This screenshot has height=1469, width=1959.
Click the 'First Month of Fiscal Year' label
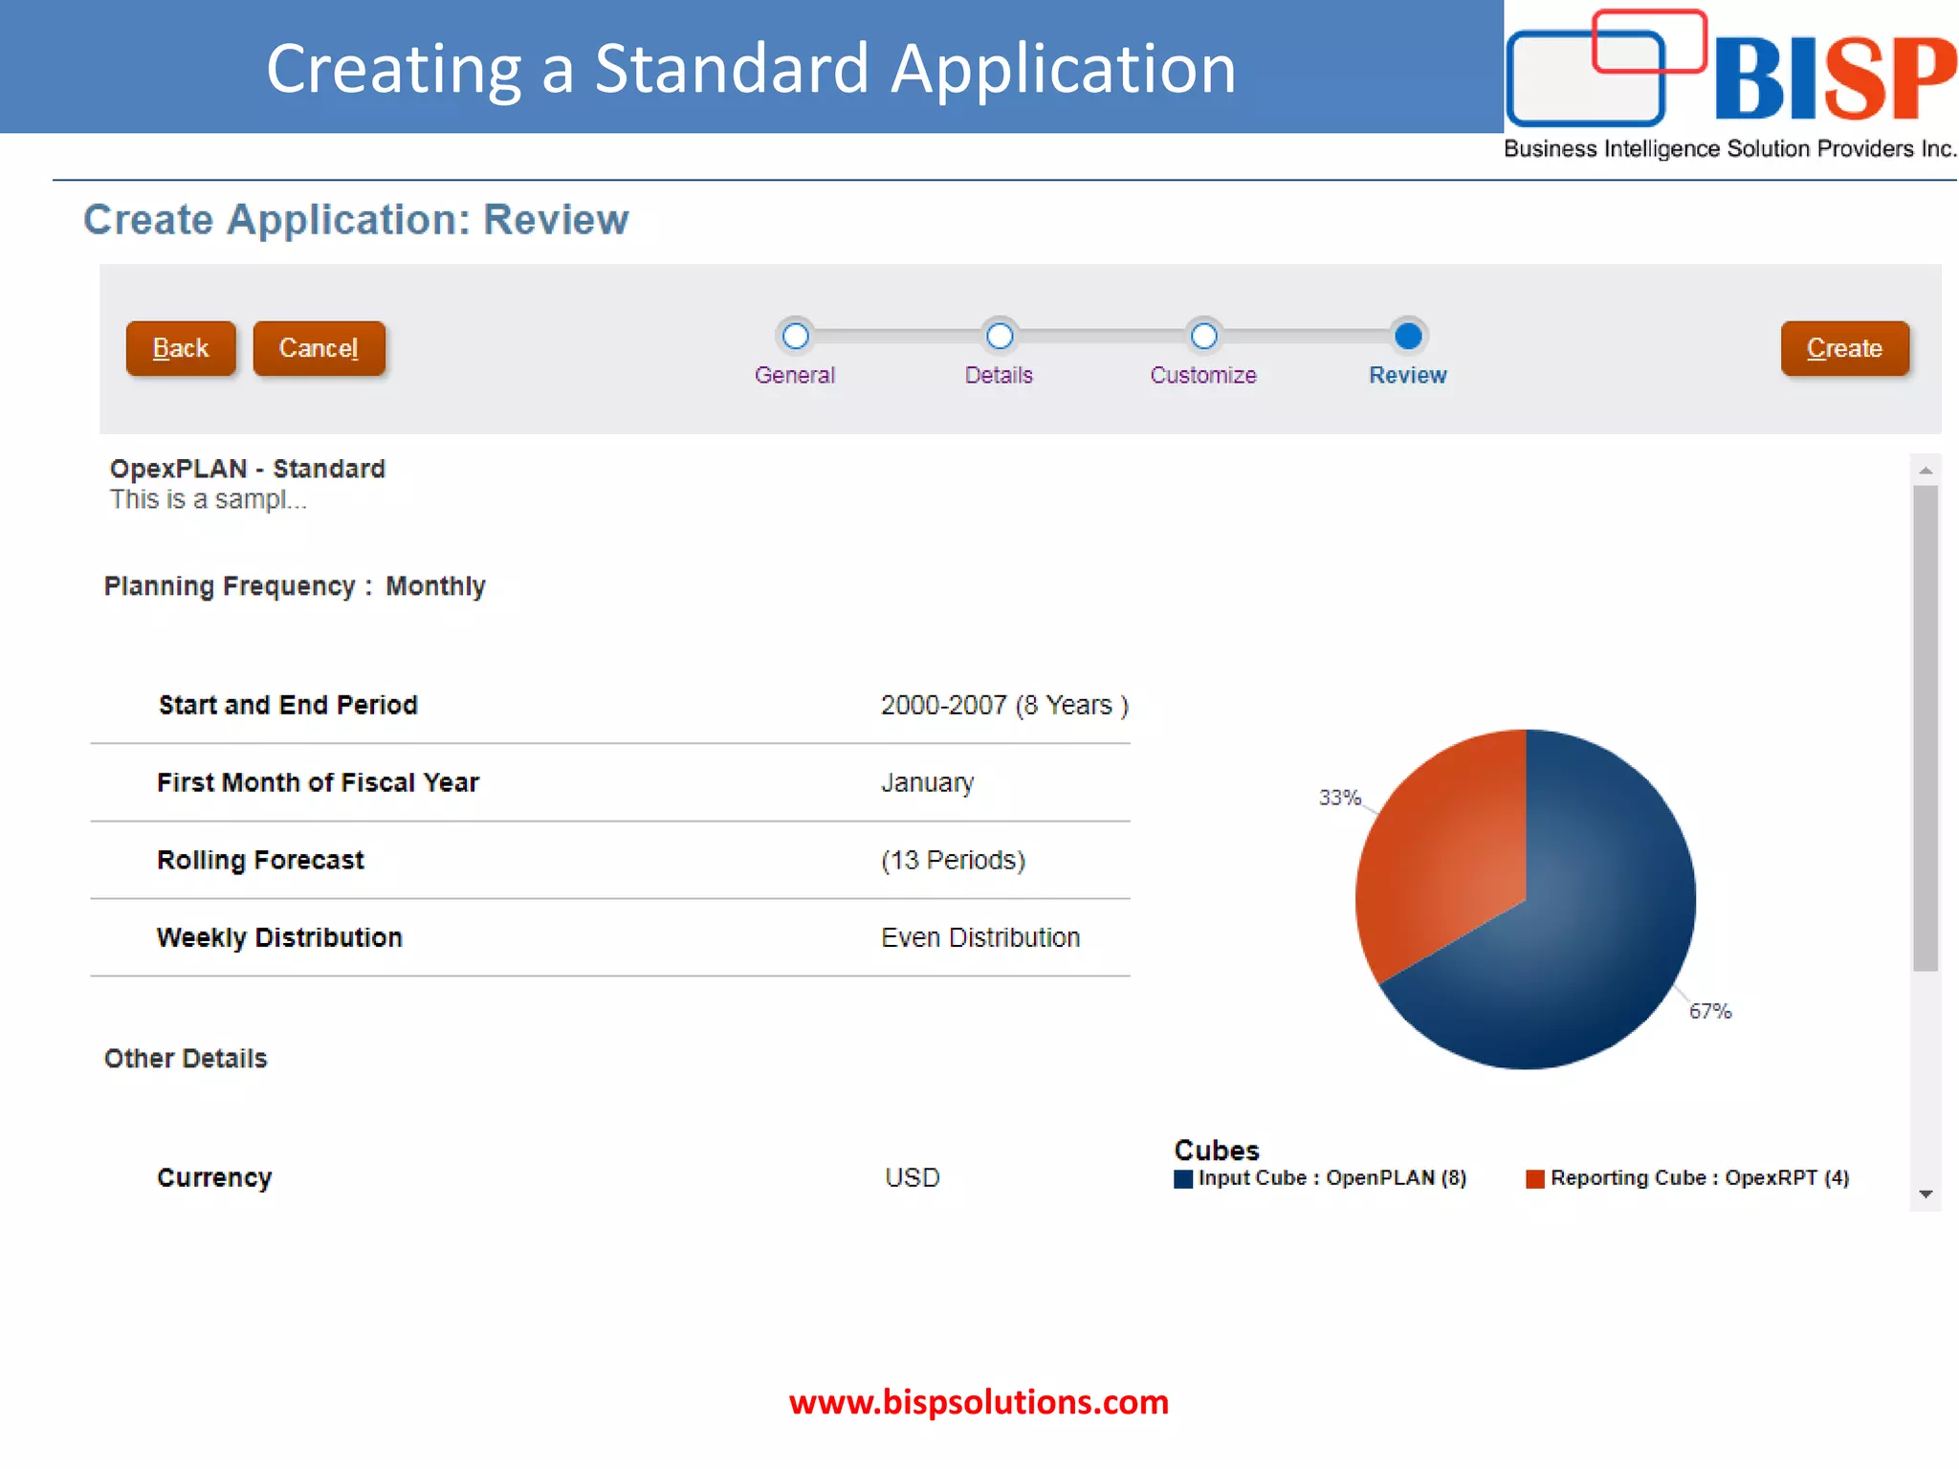[x=318, y=782]
